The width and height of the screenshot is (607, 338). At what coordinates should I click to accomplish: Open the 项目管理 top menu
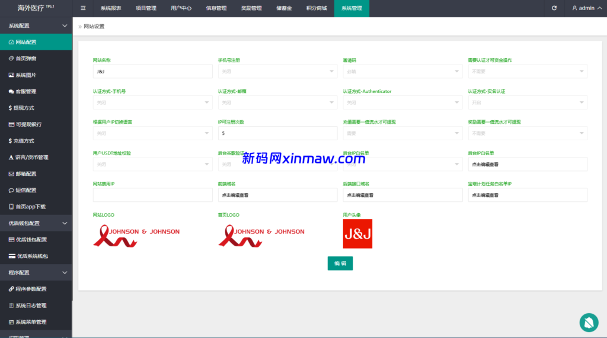click(146, 8)
